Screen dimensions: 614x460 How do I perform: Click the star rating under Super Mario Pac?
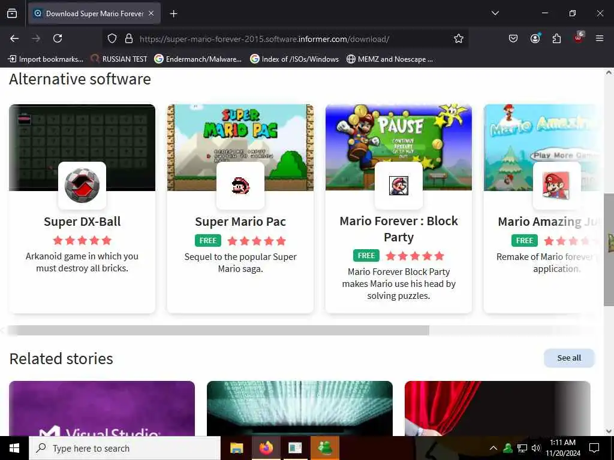pos(257,241)
